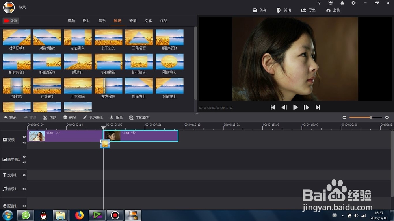Pick the 上下进入 transition
Screen dimensions: 394x221
(108, 37)
